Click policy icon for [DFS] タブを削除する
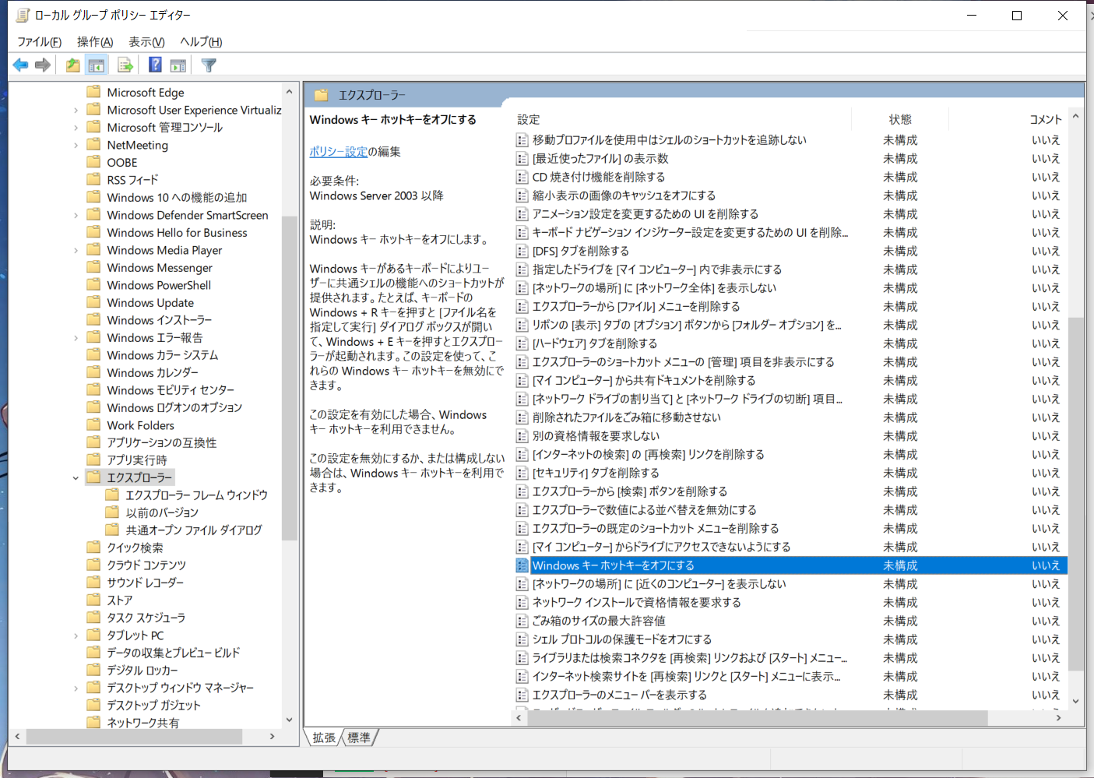The height and width of the screenshot is (778, 1094). 522,251
